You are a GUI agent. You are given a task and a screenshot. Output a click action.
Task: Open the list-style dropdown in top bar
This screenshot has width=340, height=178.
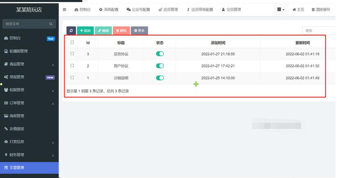(x=281, y=9)
